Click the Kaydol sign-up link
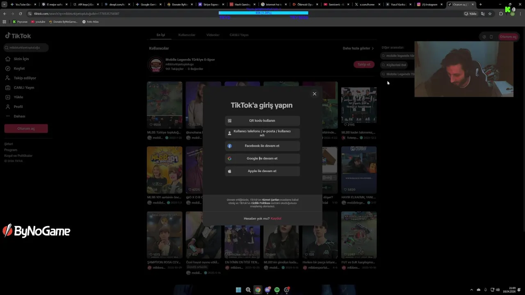This screenshot has width=525, height=295. pos(276,218)
